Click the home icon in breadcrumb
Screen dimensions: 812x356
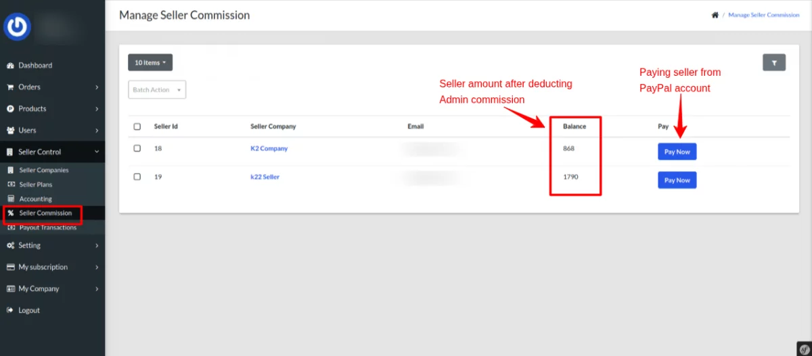[715, 15]
